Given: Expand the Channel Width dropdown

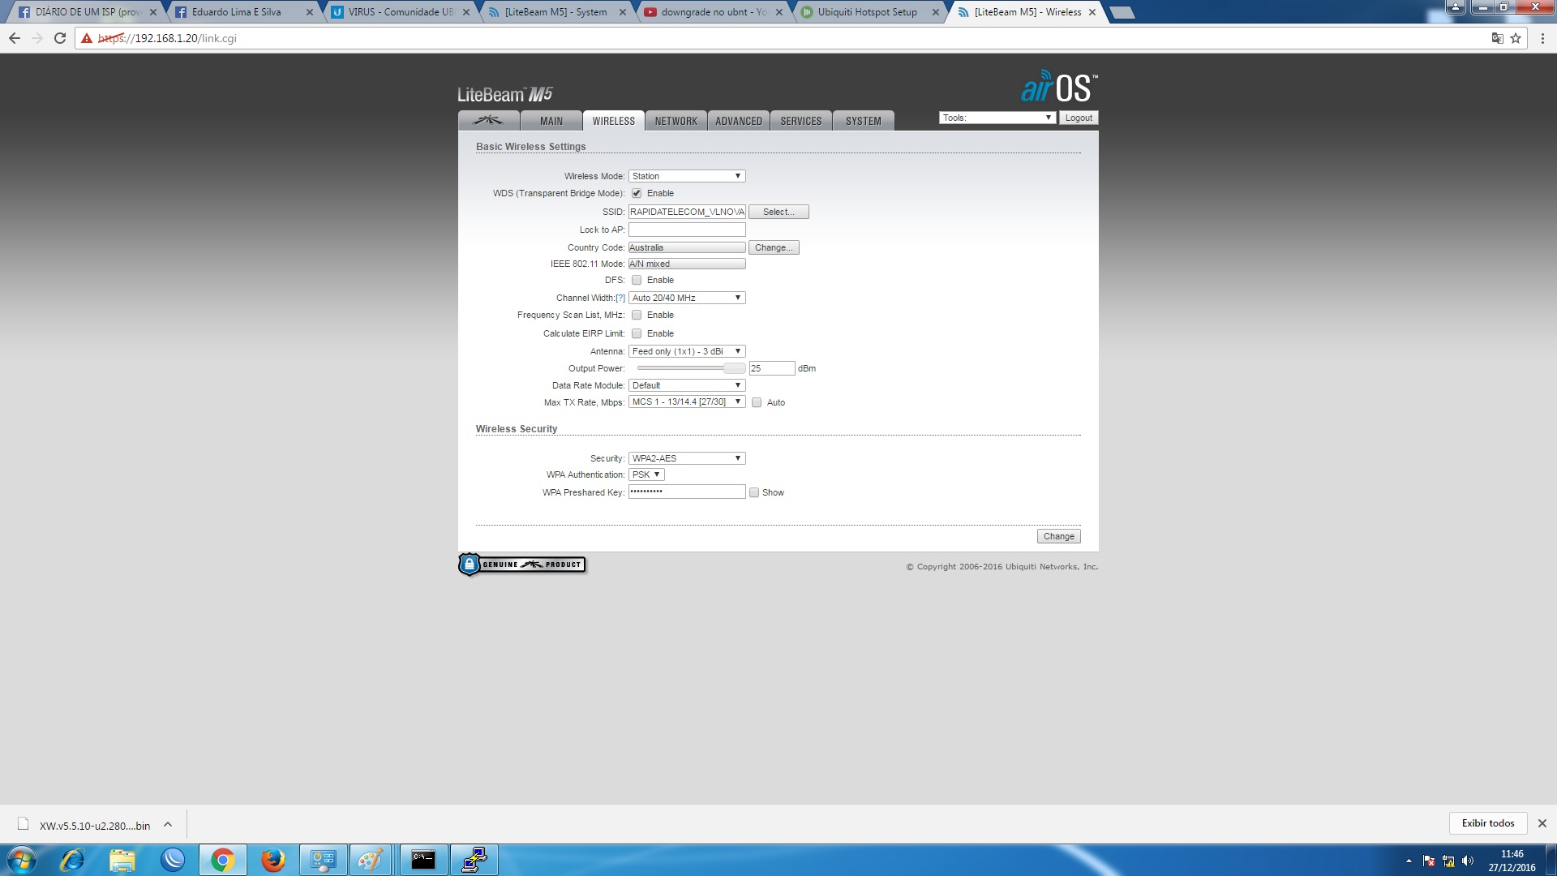Looking at the screenshot, I should click(x=686, y=298).
